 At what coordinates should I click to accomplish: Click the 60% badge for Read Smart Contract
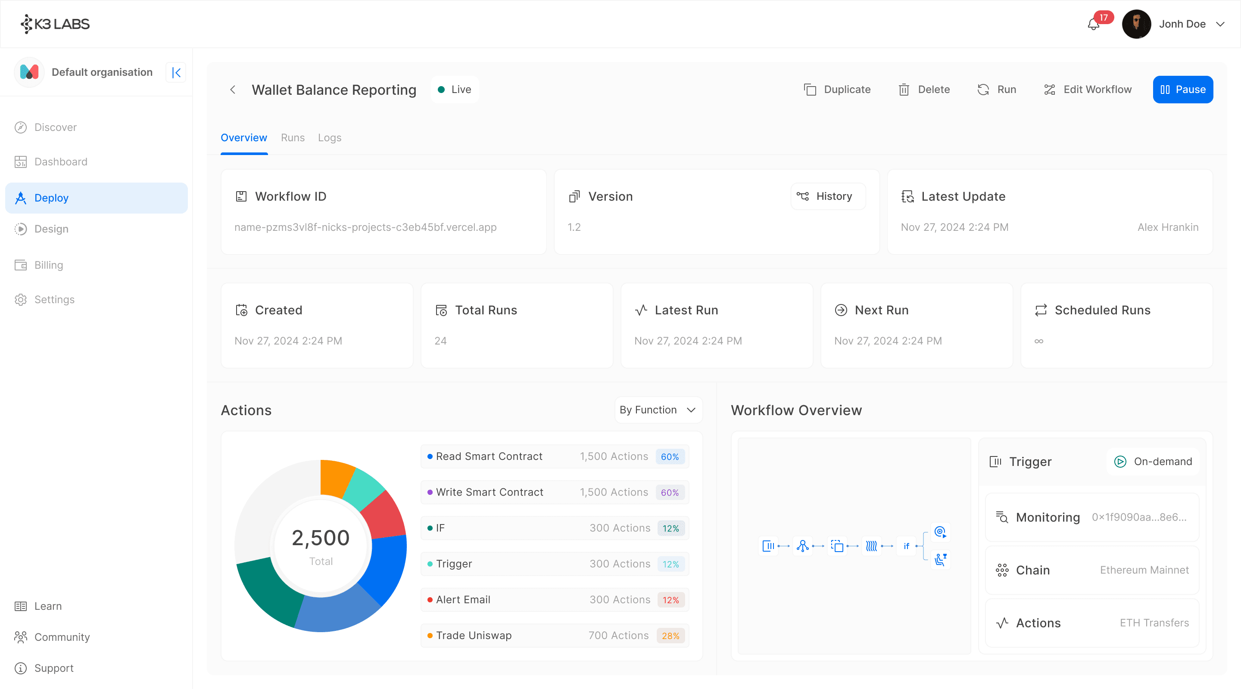click(x=670, y=456)
